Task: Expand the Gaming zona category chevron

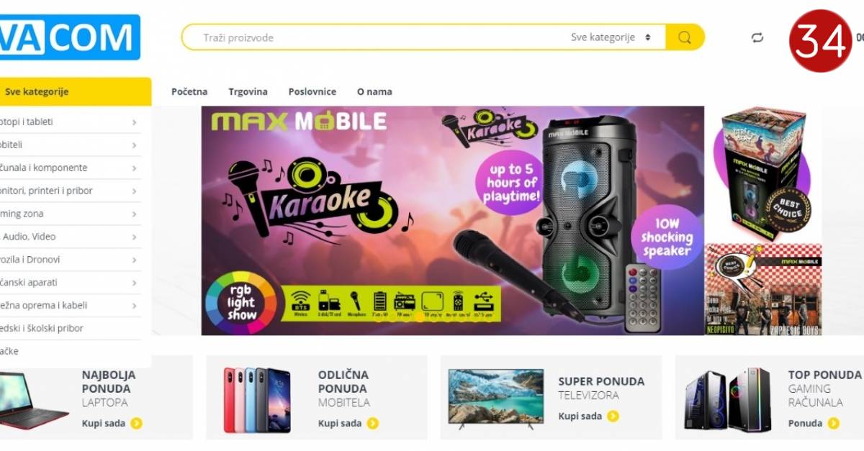Action: tap(135, 214)
